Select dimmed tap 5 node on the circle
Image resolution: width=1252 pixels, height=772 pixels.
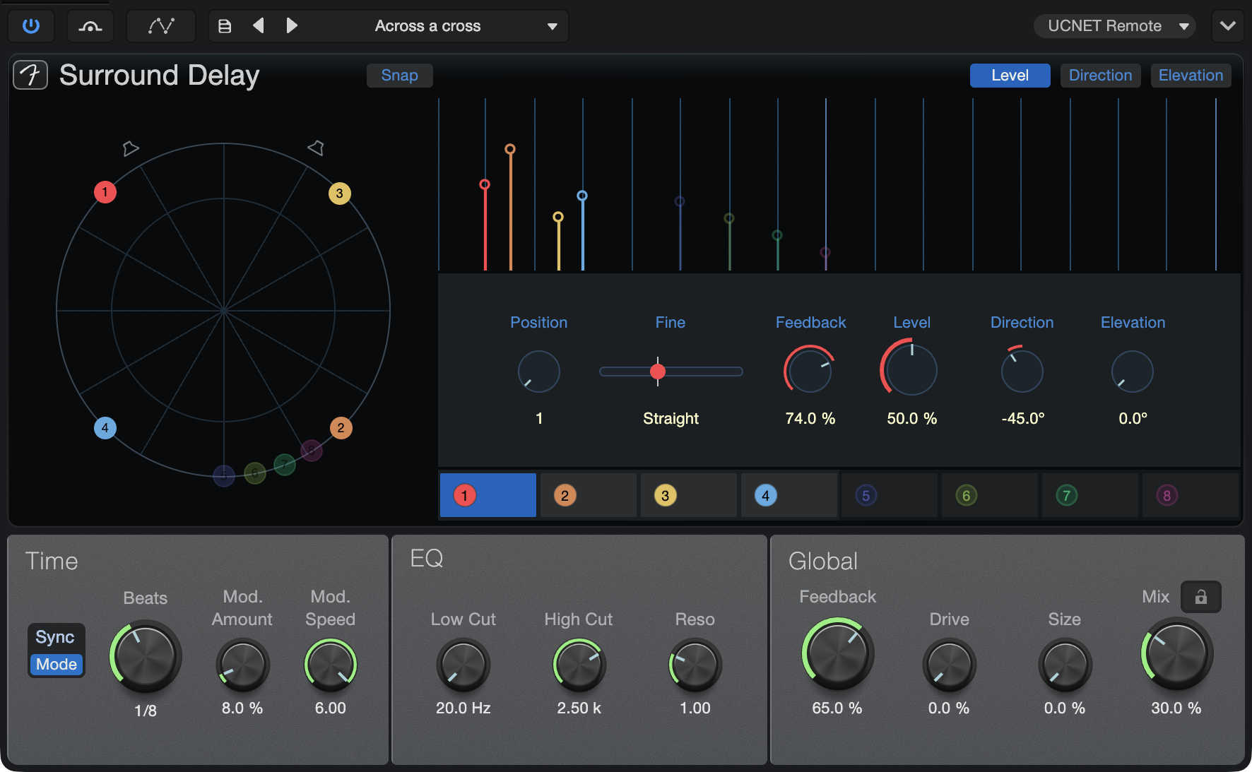click(x=224, y=475)
